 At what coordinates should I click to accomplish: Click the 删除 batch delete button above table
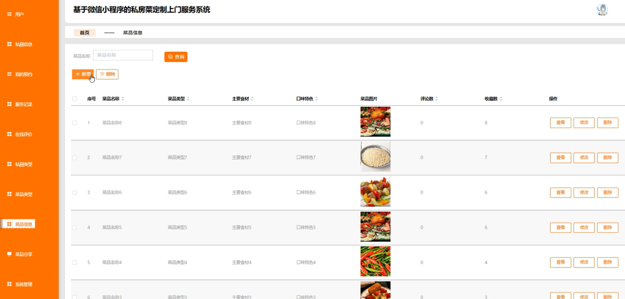click(107, 74)
